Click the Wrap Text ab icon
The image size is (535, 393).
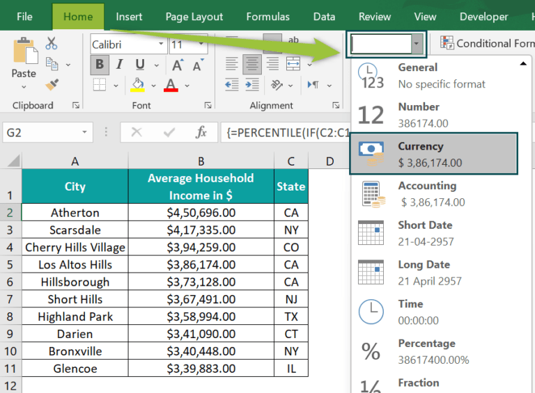[x=293, y=40]
